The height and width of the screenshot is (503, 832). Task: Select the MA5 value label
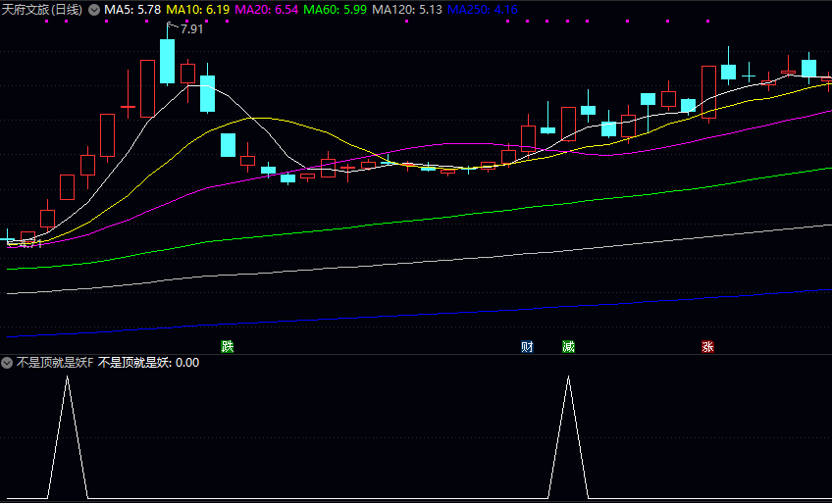click(x=132, y=10)
